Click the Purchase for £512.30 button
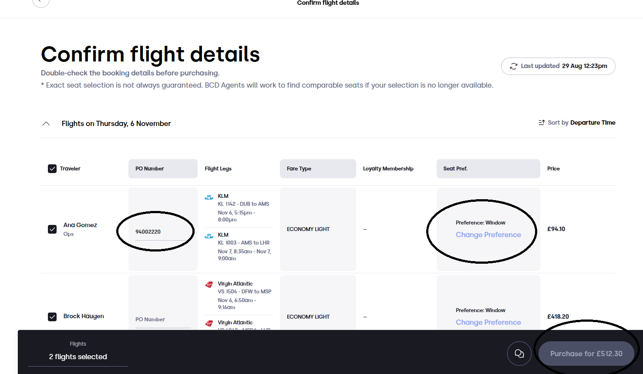Screen dimensions: 643x374 click(x=586, y=354)
